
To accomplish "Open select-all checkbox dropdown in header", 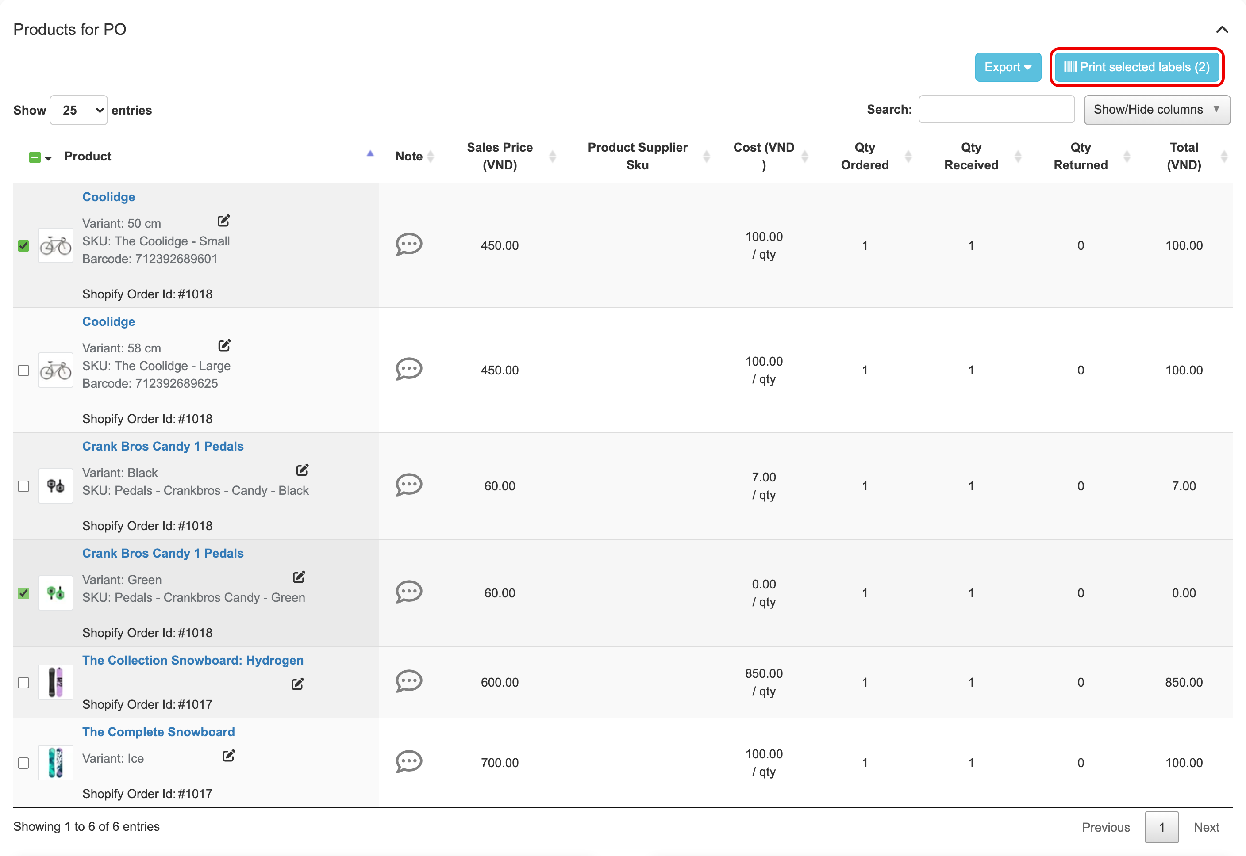I will pos(48,158).
